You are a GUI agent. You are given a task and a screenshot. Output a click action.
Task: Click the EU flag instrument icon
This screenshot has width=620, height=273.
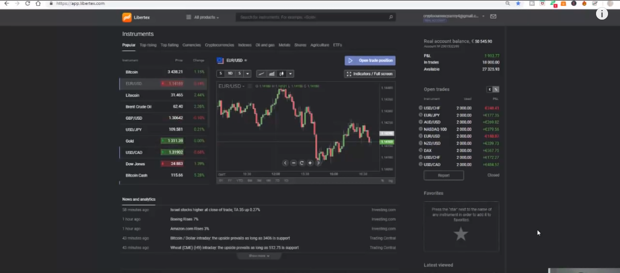point(220,60)
